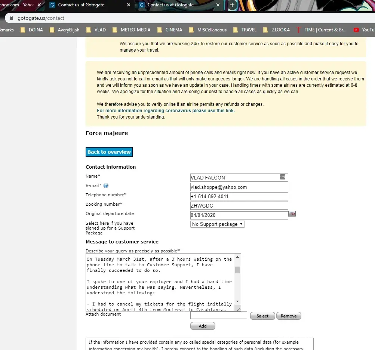The image size is (375, 350).
Task: Open the VLAD bookmarks folder
Action: tap(96, 30)
